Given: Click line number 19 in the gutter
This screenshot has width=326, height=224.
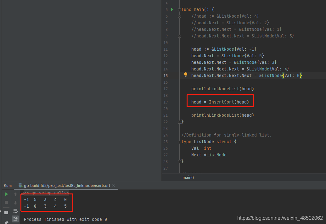Looking at the screenshot, I should [166, 102].
